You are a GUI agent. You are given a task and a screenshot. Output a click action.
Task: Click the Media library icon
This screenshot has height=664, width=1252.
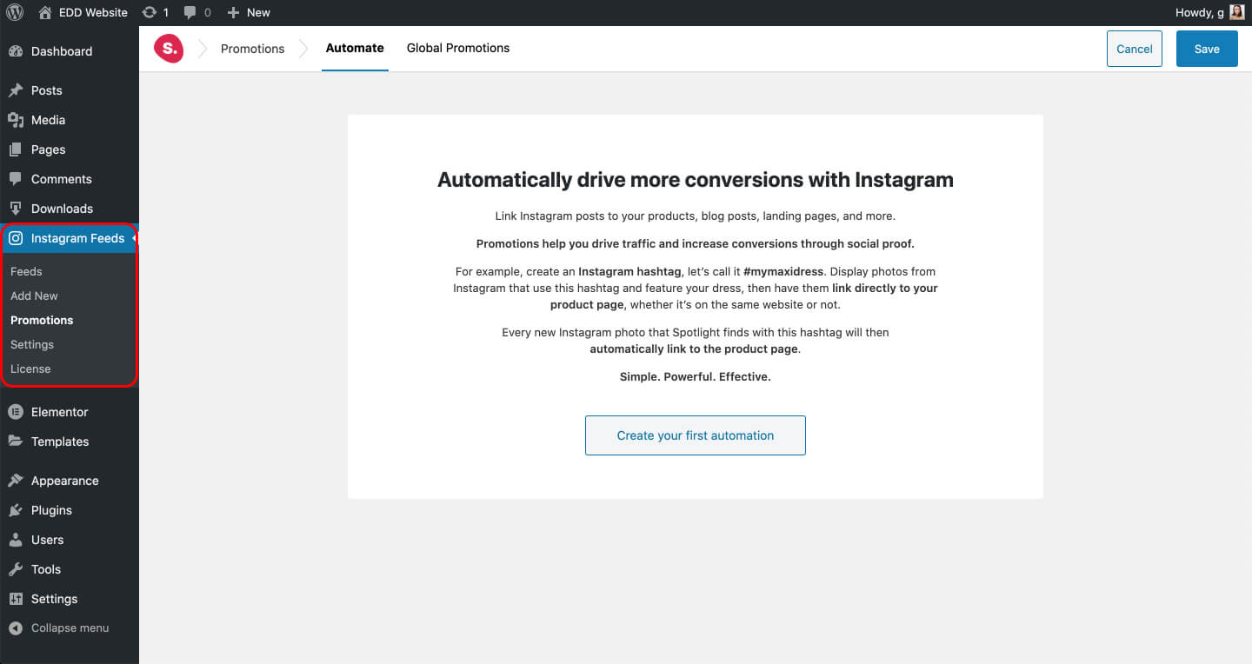[x=16, y=120]
